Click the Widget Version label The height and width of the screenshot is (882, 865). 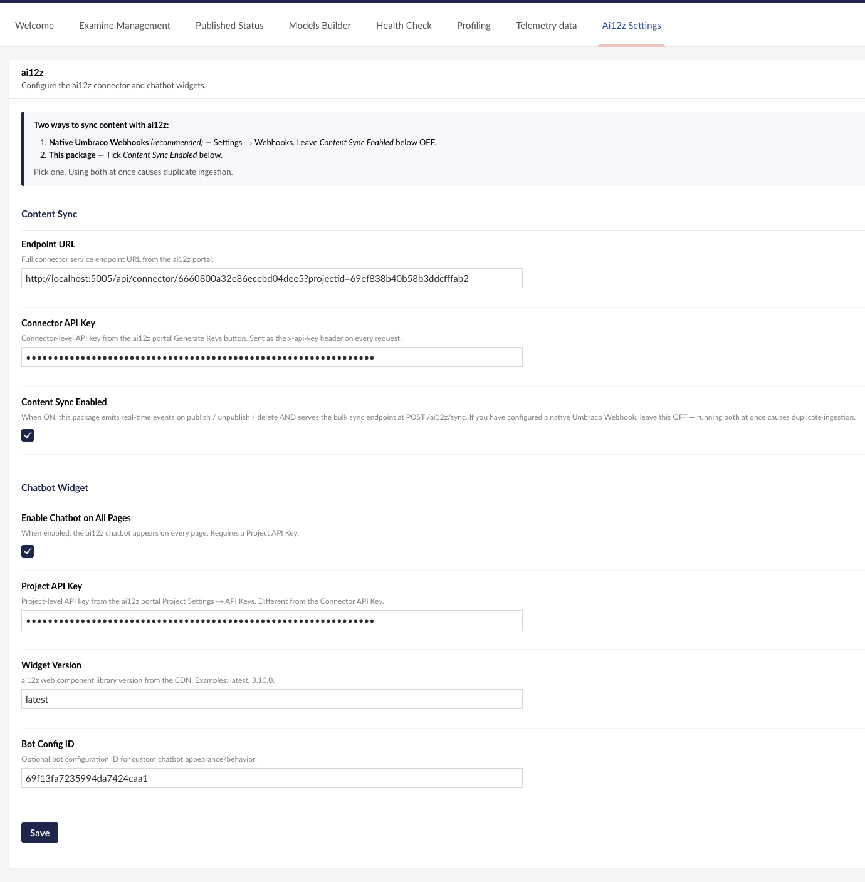click(x=51, y=665)
